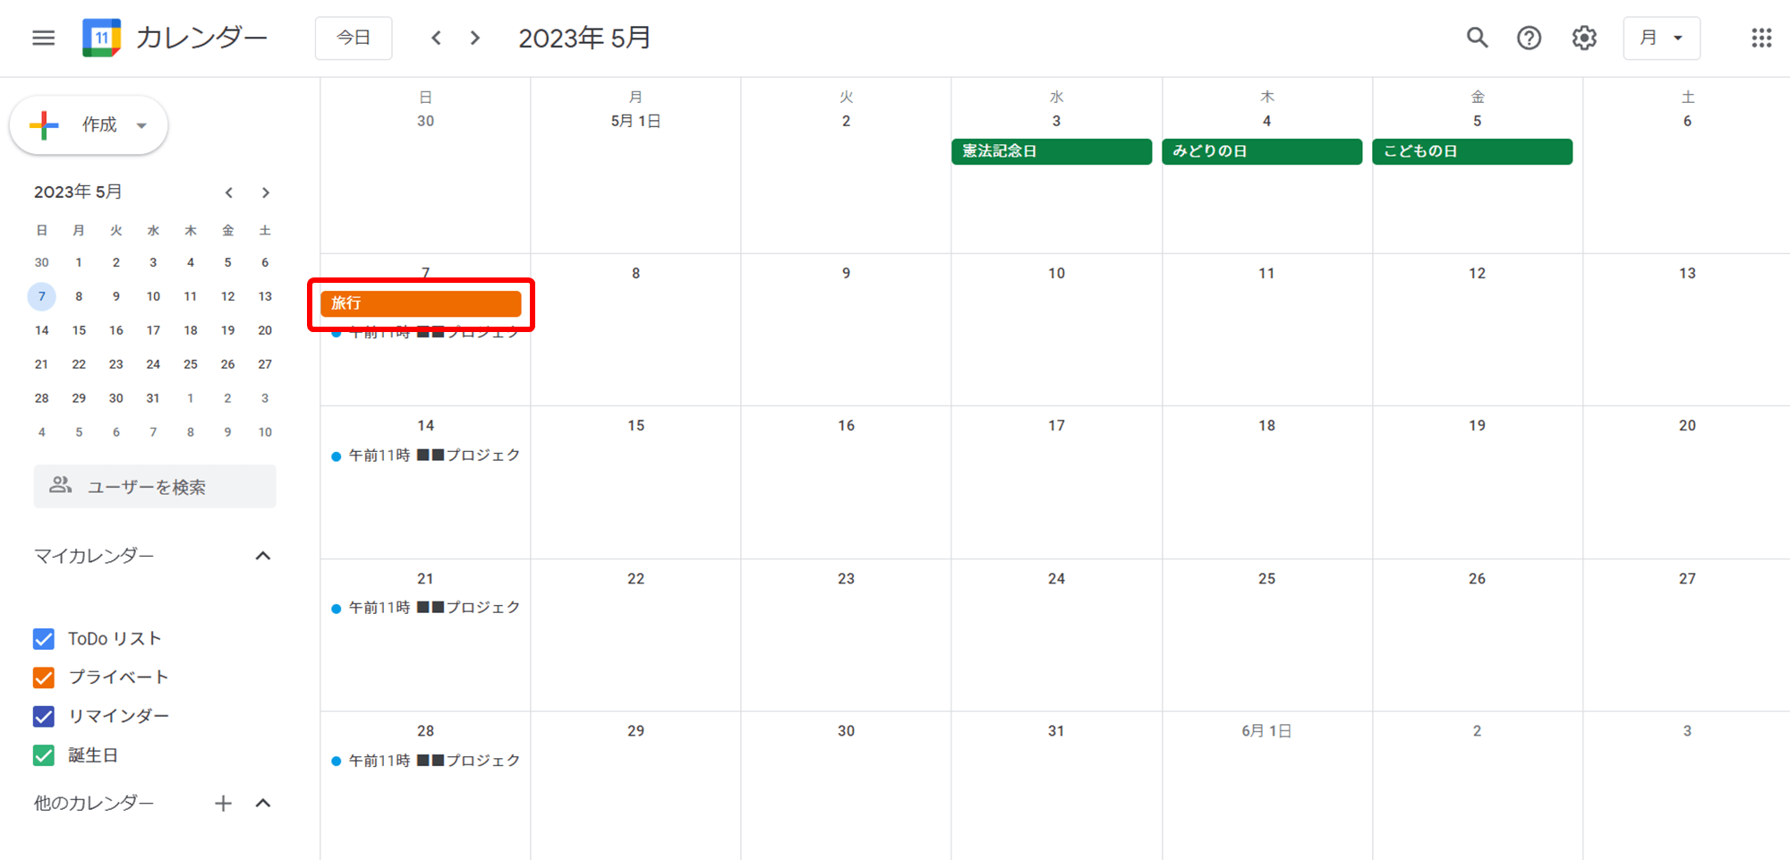Click date 6月 1日 in main grid

point(1266,731)
